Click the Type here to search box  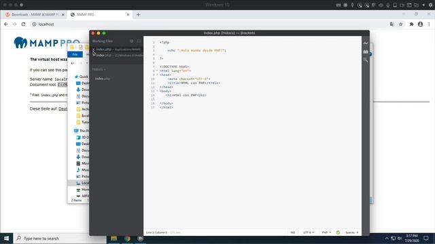tap(59, 238)
